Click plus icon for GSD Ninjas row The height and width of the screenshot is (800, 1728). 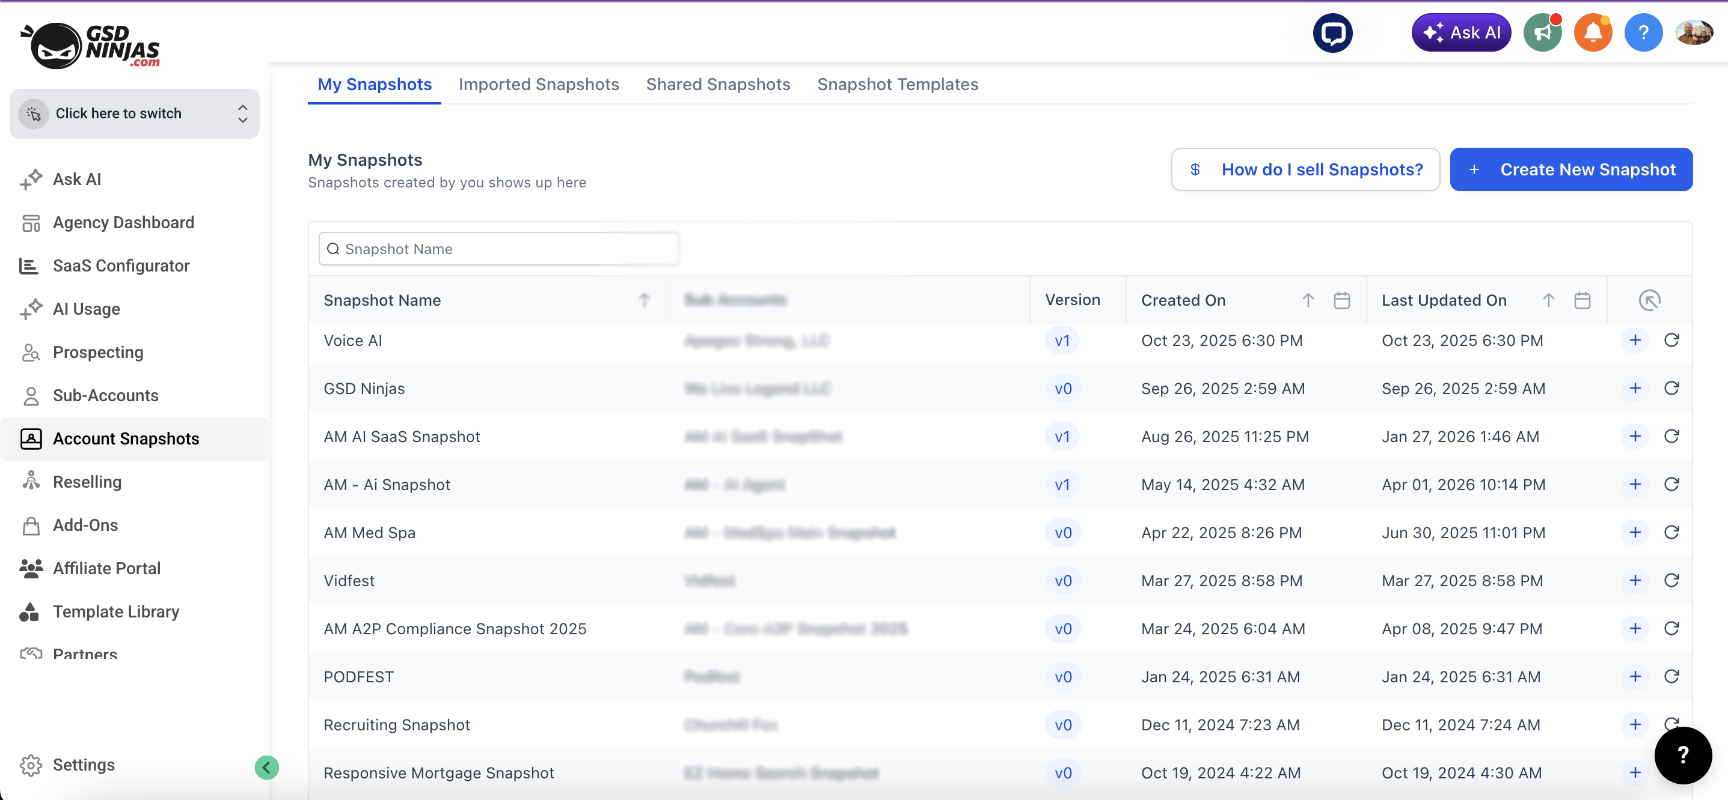tap(1635, 389)
